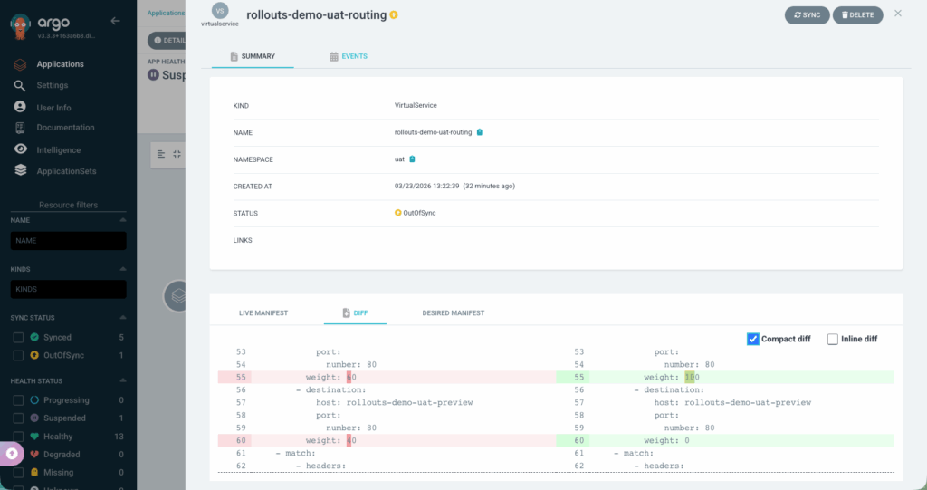Click the DETAILS button behind panel
927x490 pixels.
167,40
